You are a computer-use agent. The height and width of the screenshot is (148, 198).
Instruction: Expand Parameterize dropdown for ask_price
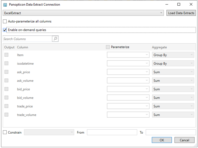pos(128,72)
